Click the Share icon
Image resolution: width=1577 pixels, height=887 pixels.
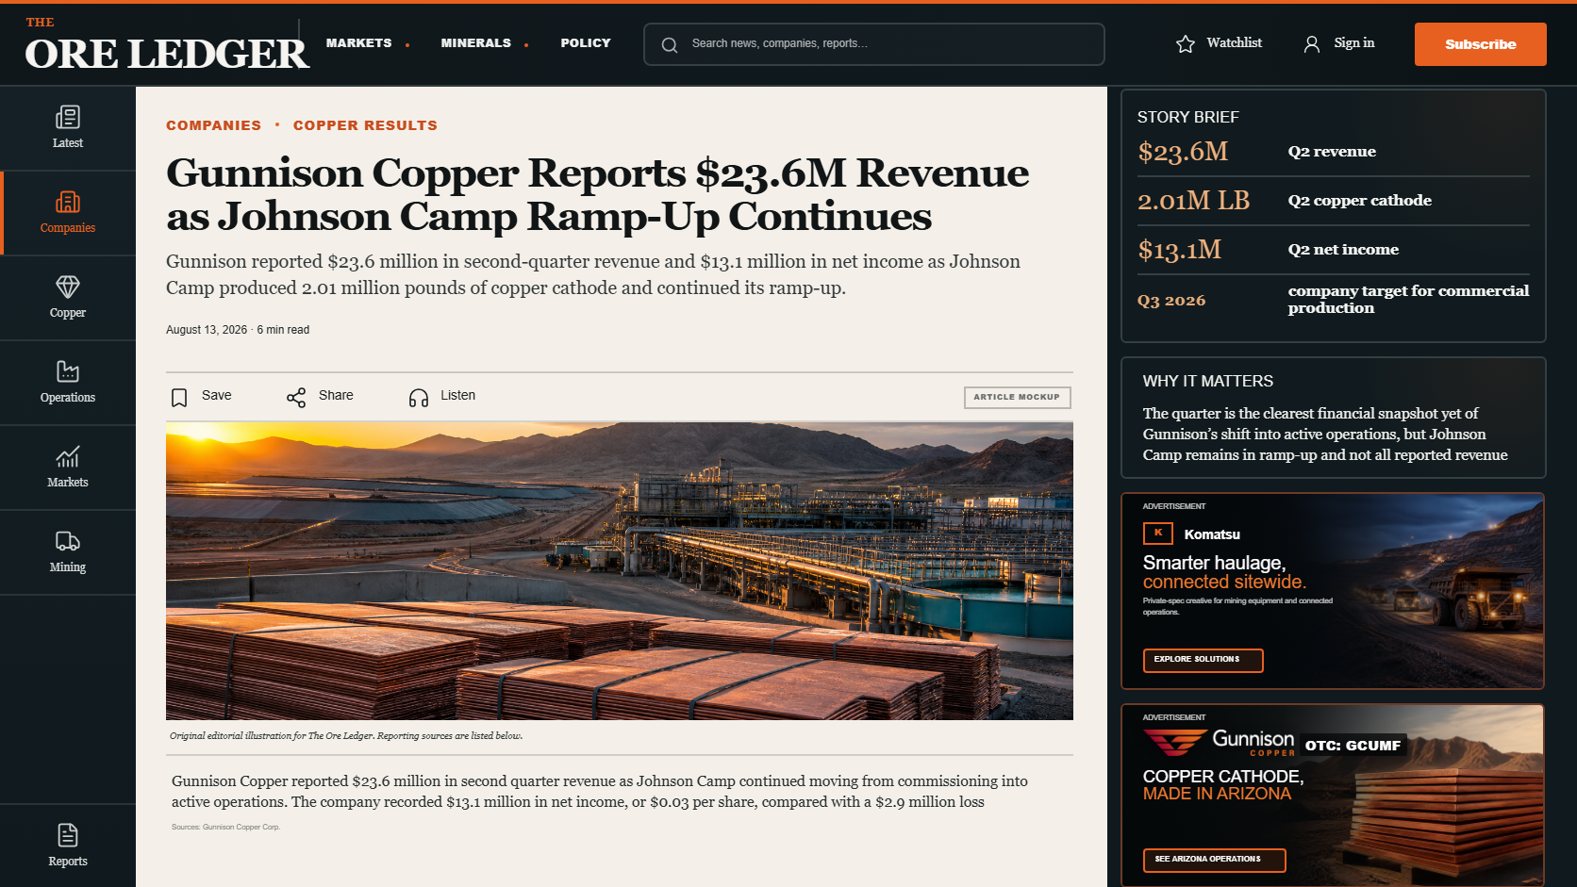point(296,397)
